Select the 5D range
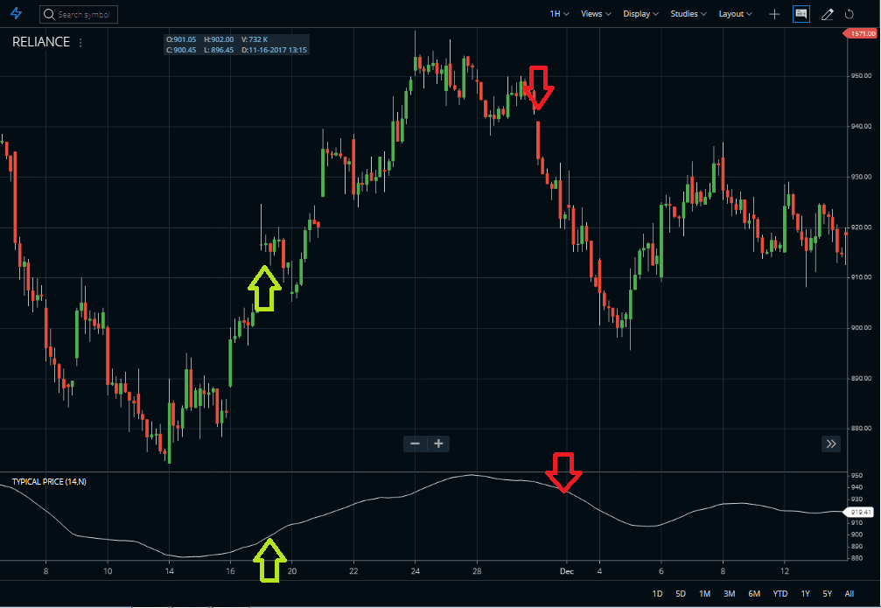Image resolution: width=881 pixels, height=608 pixels. point(681,593)
